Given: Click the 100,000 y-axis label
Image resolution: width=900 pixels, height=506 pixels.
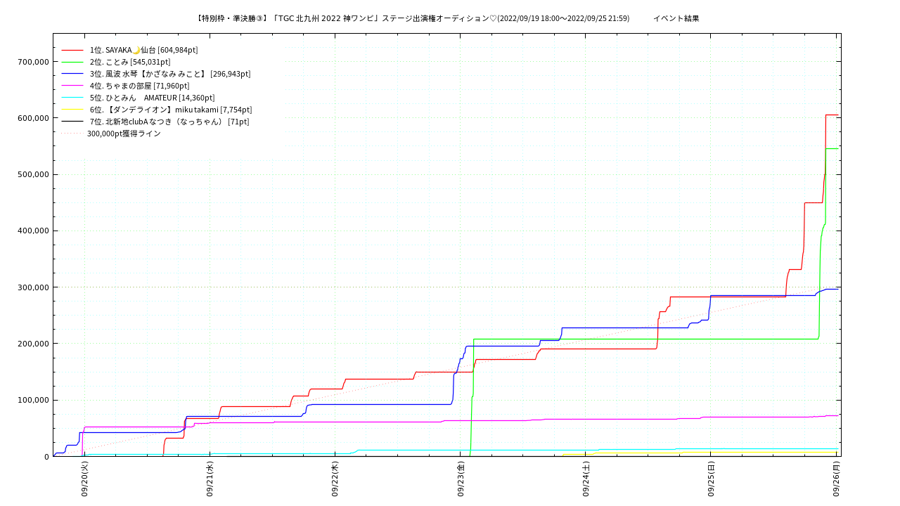Looking at the screenshot, I should coord(33,400).
